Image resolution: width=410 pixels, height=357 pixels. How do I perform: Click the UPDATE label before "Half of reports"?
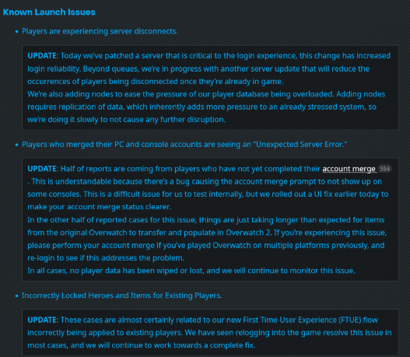coord(42,169)
